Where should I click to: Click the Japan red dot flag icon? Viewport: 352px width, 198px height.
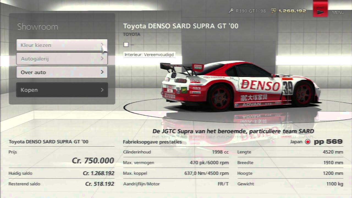(308, 142)
